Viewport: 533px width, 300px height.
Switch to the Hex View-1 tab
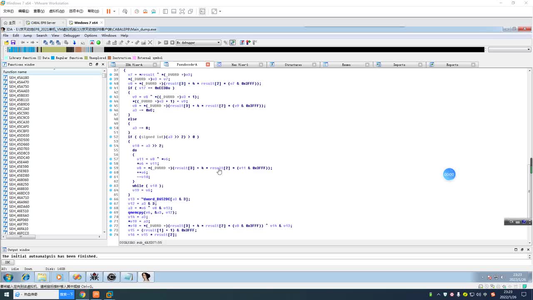tap(239, 65)
